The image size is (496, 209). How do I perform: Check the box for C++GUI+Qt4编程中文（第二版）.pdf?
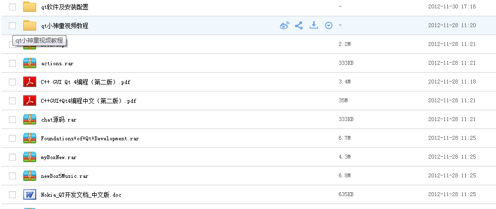pyautogui.click(x=12, y=101)
